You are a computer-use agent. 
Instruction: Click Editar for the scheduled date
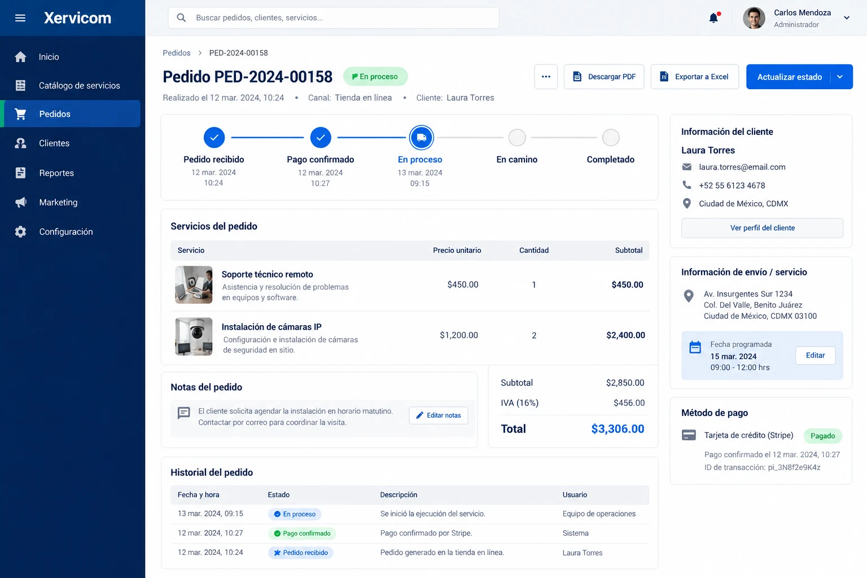pyautogui.click(x=816, y=356)
